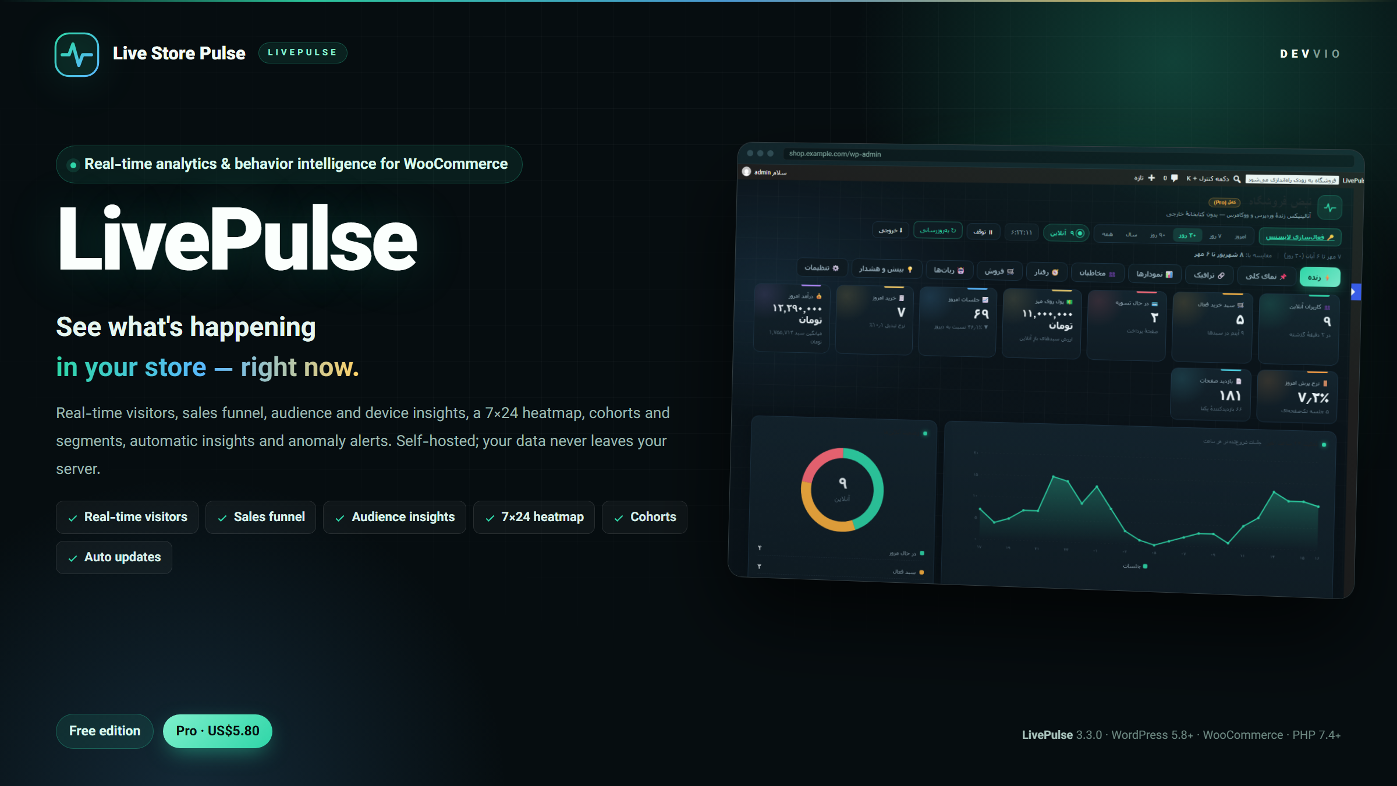
Task: Click the Audience insights feature chip
Action: (395, 517)
